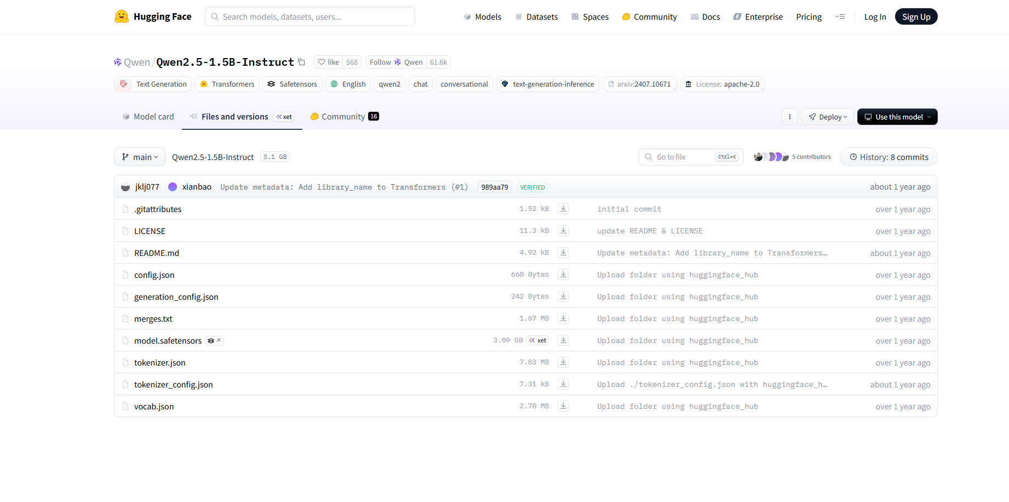Open the License: apache-2.0 tag
Image resolution: width=1009 pixels, height=502 pixels.
coord(723,84)
